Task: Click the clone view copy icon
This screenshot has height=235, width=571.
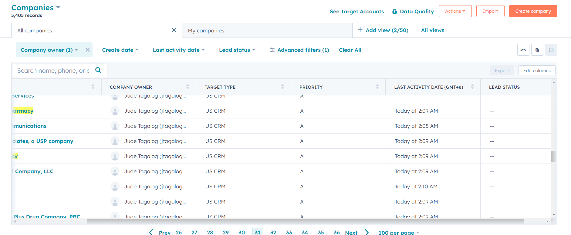Action: pyautogui.click(x=537, y=50)
